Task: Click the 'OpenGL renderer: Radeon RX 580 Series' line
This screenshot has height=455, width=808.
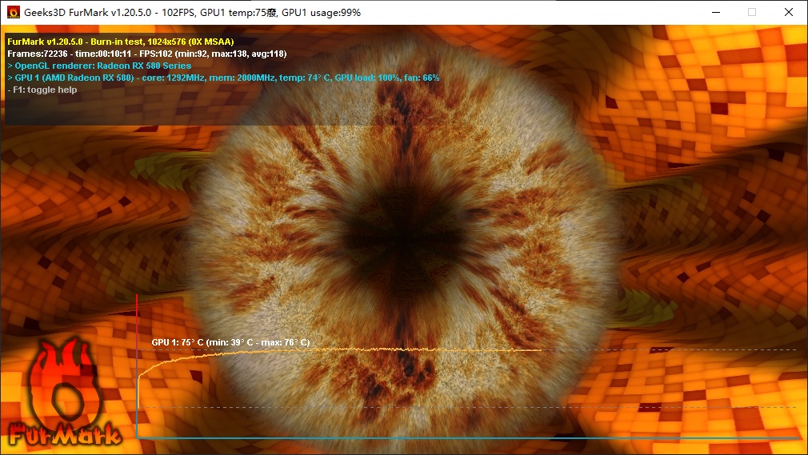Action: [x=99, y=66]
